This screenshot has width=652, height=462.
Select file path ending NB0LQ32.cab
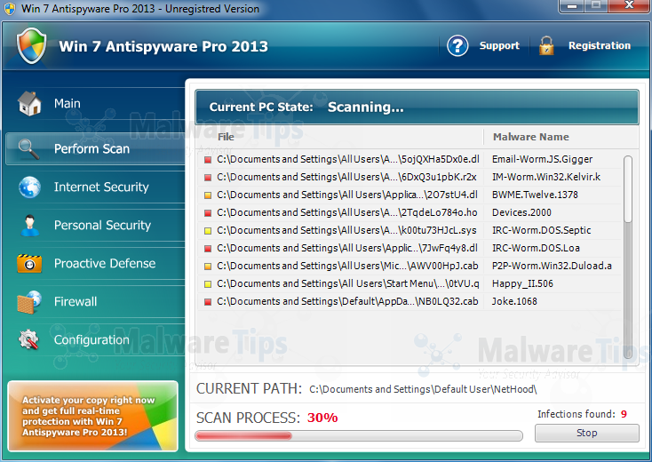pyautogui.click(x=347, y=301)
